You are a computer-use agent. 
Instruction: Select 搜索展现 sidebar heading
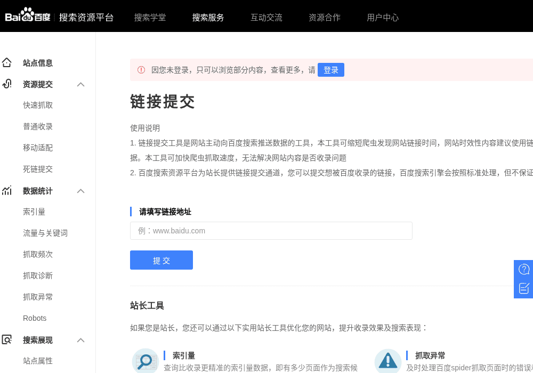pos(38,340)
